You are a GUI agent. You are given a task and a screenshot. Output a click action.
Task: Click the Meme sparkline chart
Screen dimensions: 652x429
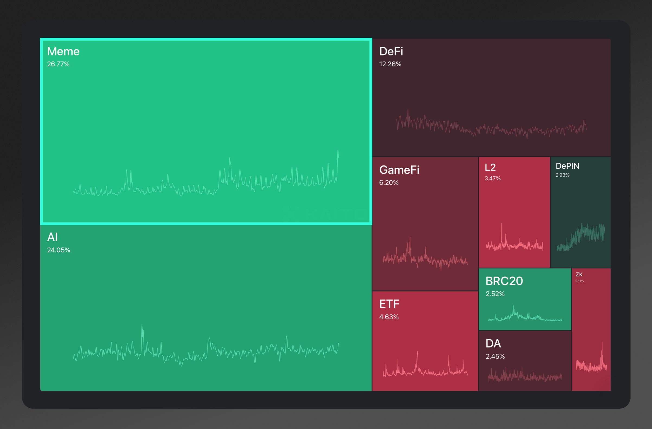(x=205, y=181)
